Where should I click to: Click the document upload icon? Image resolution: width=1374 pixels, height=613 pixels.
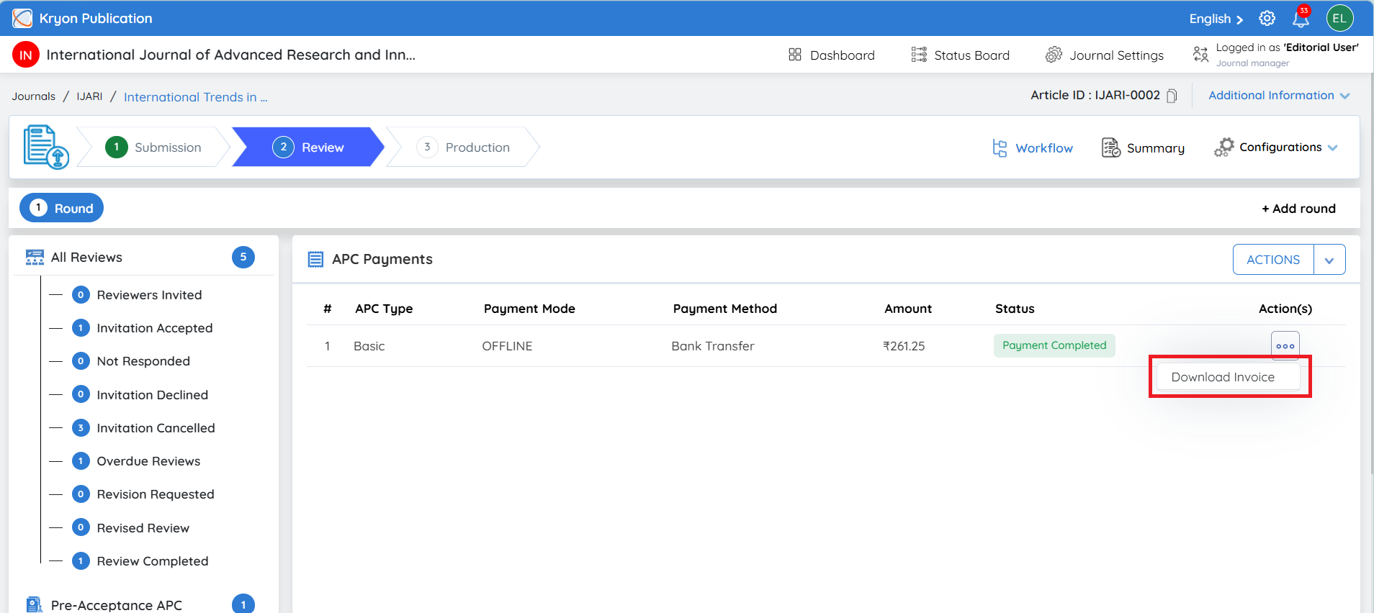(x=45, y=147)
